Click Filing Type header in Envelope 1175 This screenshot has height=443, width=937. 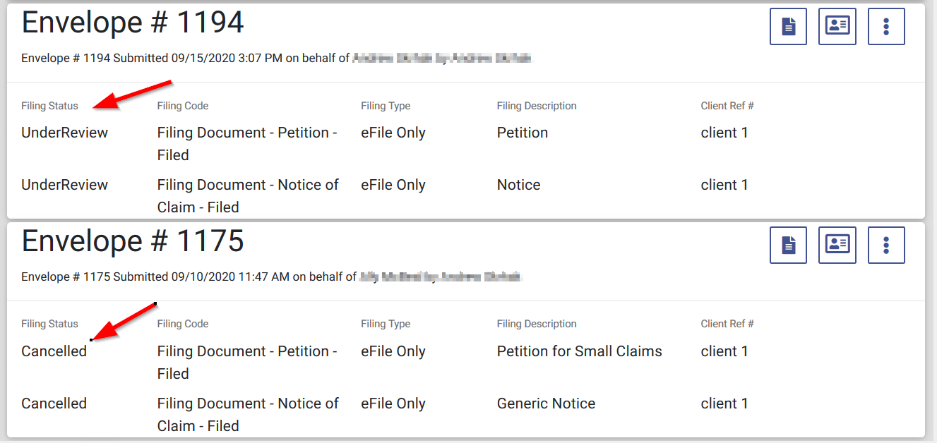385,324
